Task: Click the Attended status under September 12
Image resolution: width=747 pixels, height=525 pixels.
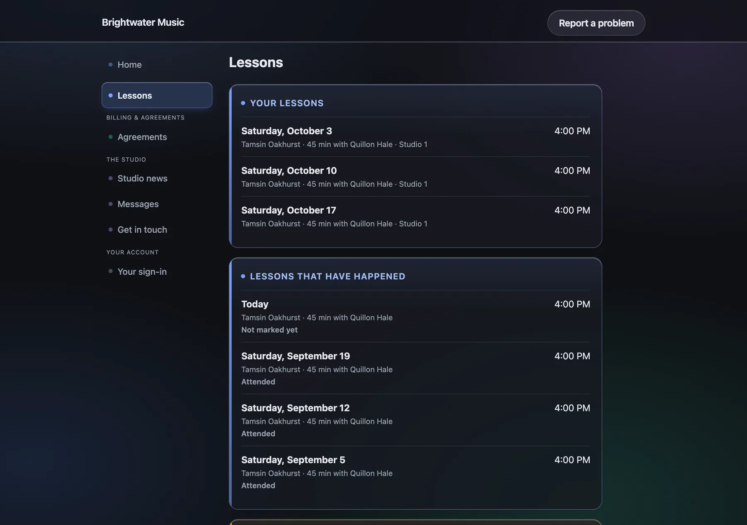Action: (258, 433)
